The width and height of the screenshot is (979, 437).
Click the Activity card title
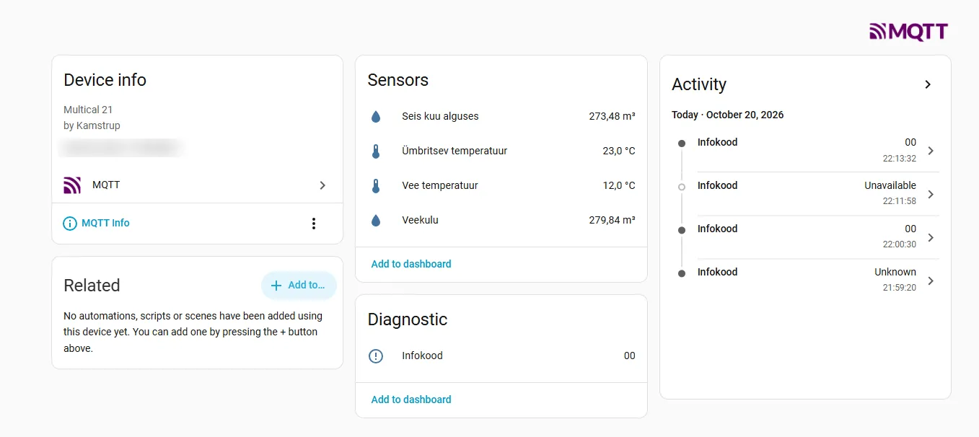[x=699, y=84]
